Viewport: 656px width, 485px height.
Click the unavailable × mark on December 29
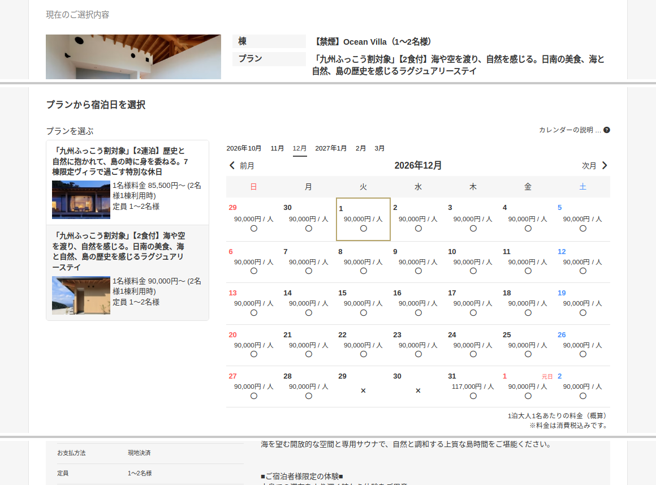(363, 390)
